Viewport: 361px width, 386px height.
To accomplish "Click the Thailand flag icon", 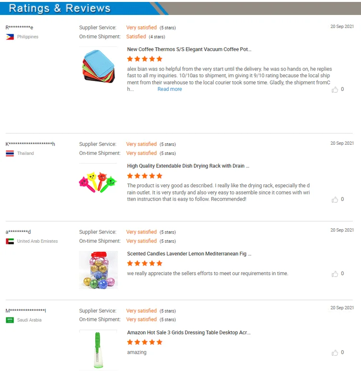I will [x=10, y=153].
